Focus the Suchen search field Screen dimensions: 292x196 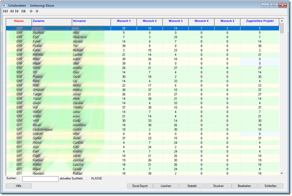(40, 179)
